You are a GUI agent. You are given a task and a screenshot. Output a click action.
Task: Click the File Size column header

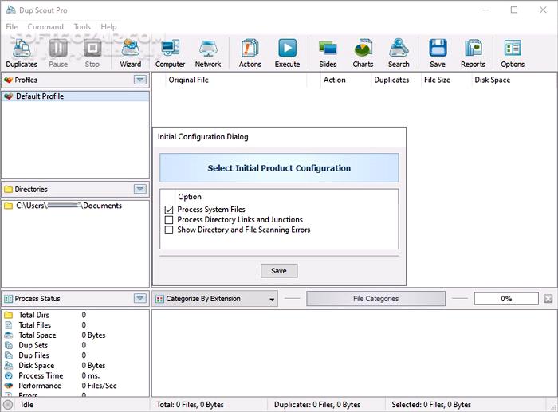pos(437,80)
